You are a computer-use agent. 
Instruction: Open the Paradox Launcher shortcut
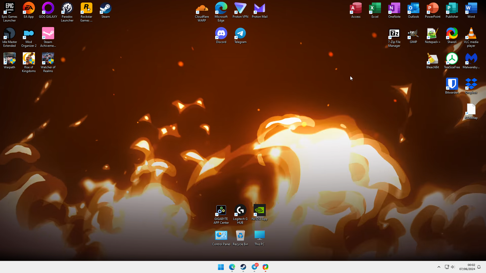tap(67, 12)
